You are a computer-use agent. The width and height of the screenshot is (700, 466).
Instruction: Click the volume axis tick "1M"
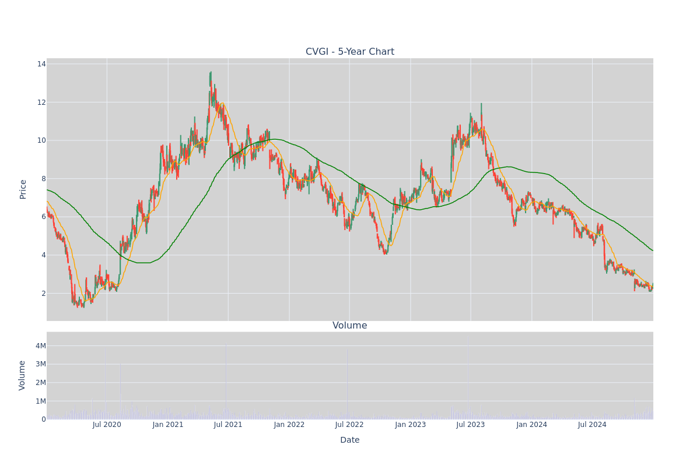41,401
